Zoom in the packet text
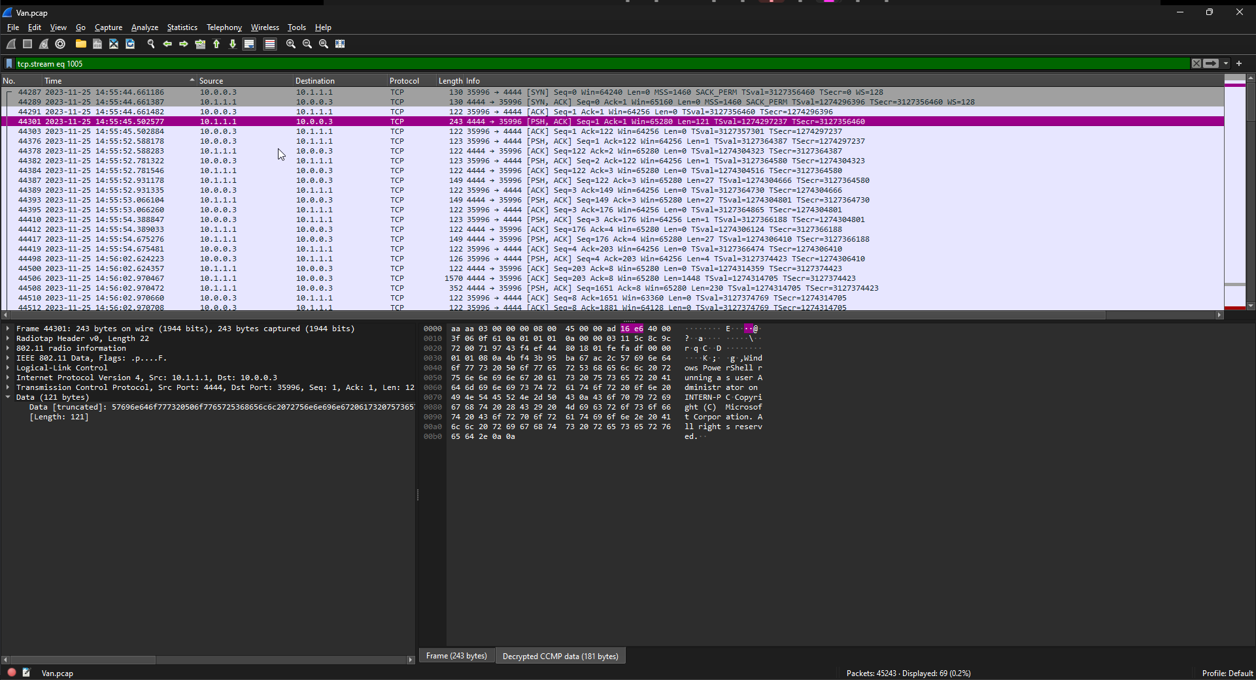 291,44
